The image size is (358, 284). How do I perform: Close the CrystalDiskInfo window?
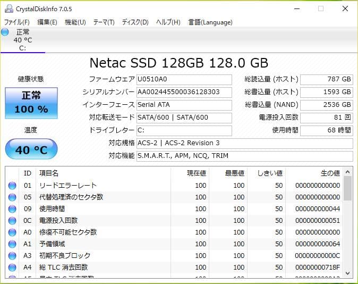click(x=345, y=9)
